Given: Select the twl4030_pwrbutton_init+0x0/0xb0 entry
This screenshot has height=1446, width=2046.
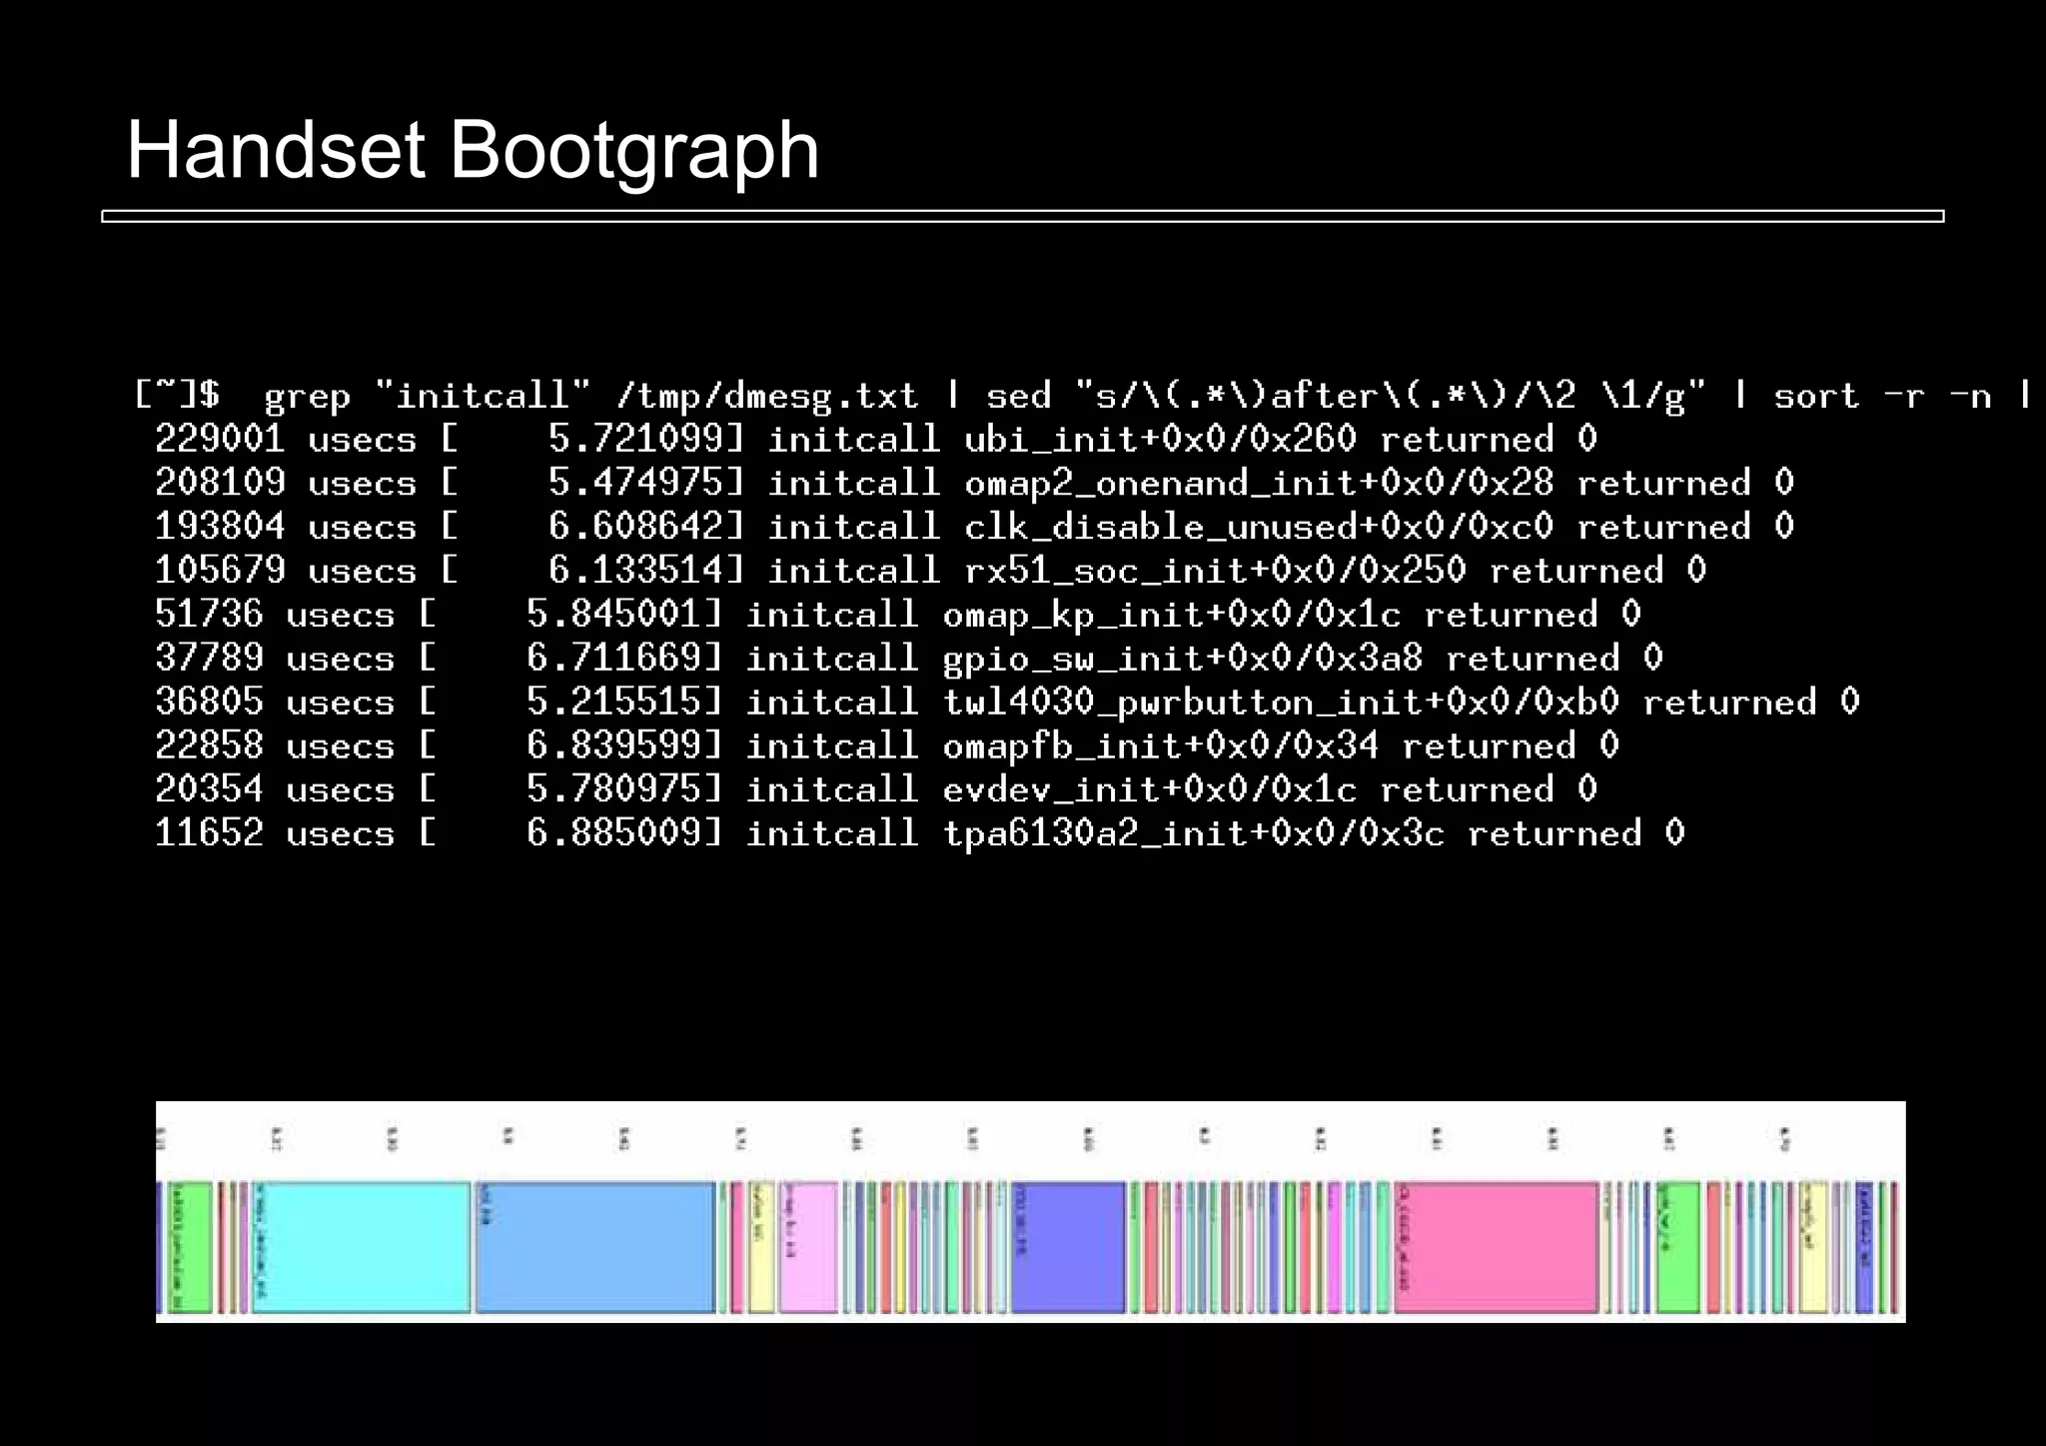Looking at the screenshot, I should point(1281,703).
